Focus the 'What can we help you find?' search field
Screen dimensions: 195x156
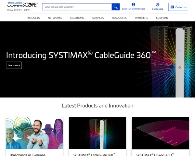77,7
